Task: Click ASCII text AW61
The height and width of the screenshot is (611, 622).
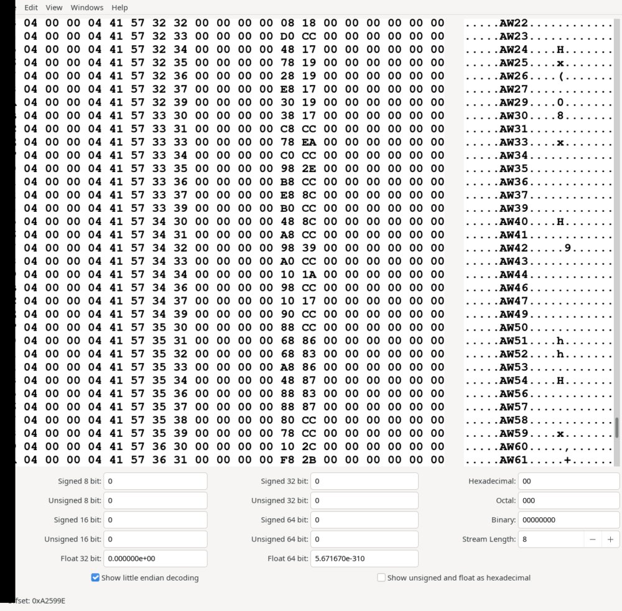Action: click(513, 459)
